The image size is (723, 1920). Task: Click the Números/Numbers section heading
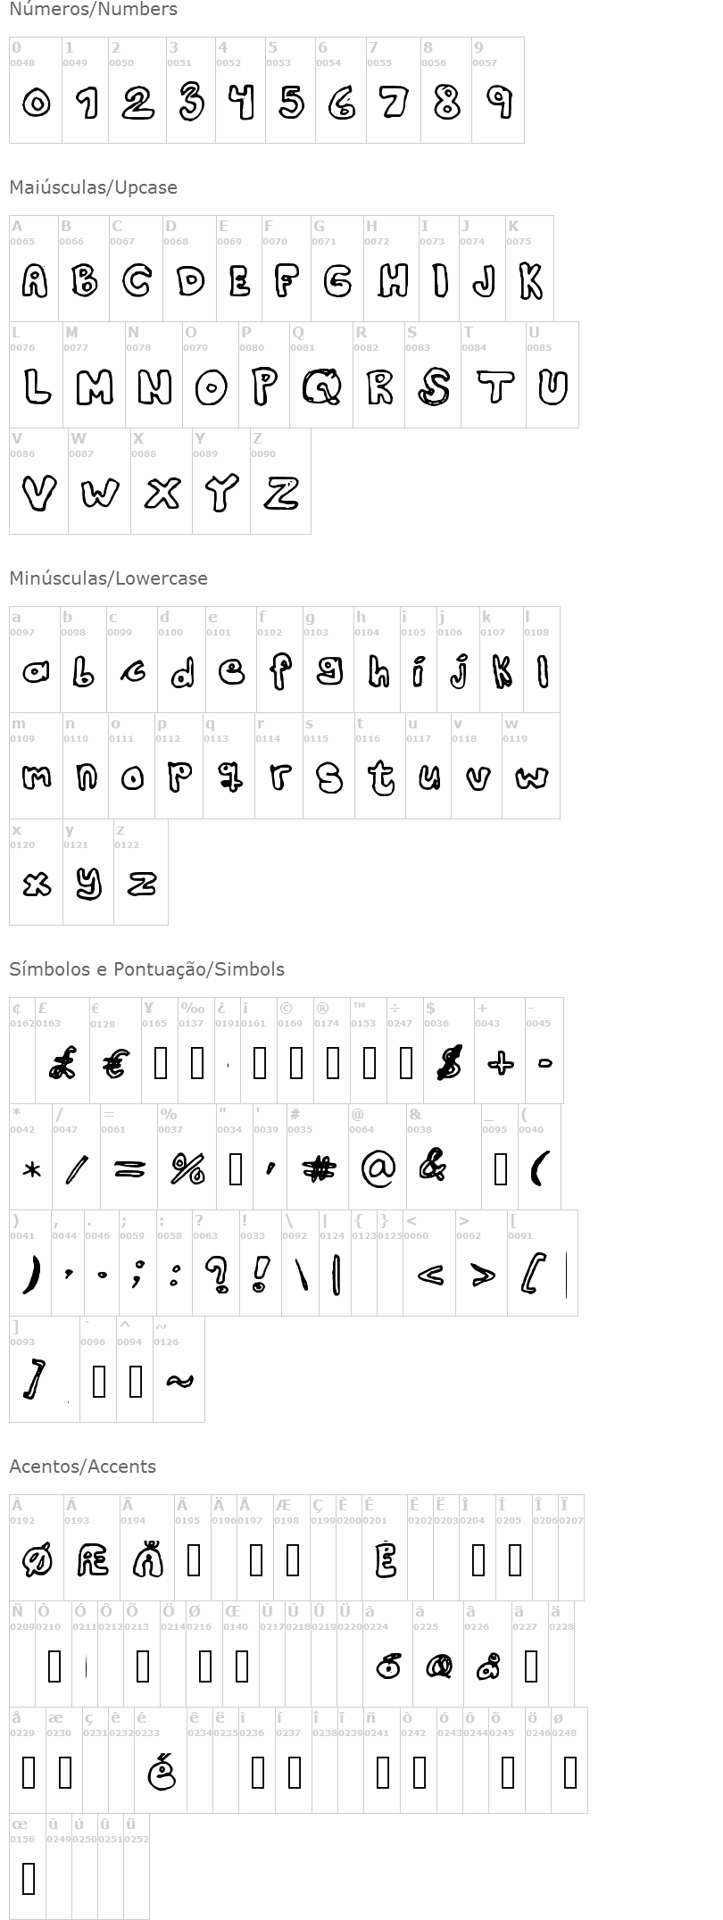[94, 10]
